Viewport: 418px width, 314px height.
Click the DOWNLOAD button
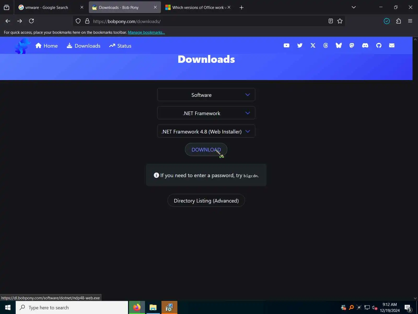coord(206,149)
